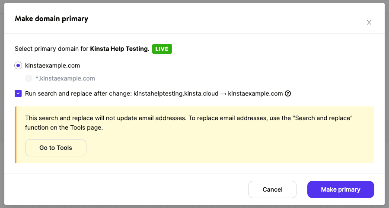Click the orange left border of the notice
The height and width of the screenshot is (208, 389).
pos(16,135)
